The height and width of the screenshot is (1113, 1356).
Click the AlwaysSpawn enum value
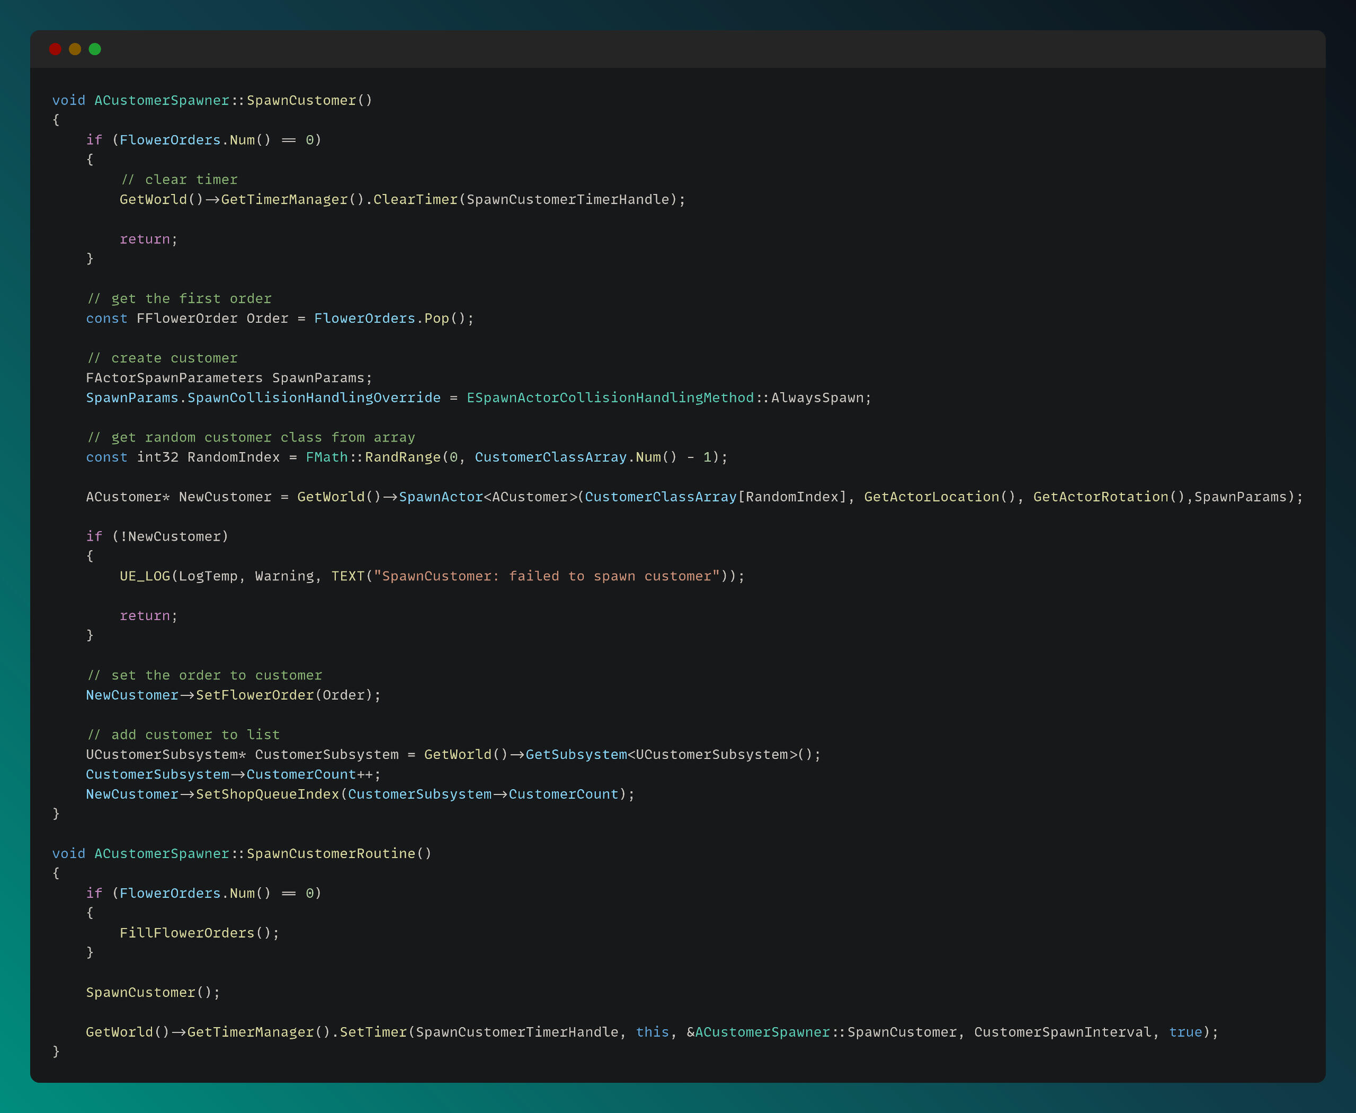[x=817, y=398]
